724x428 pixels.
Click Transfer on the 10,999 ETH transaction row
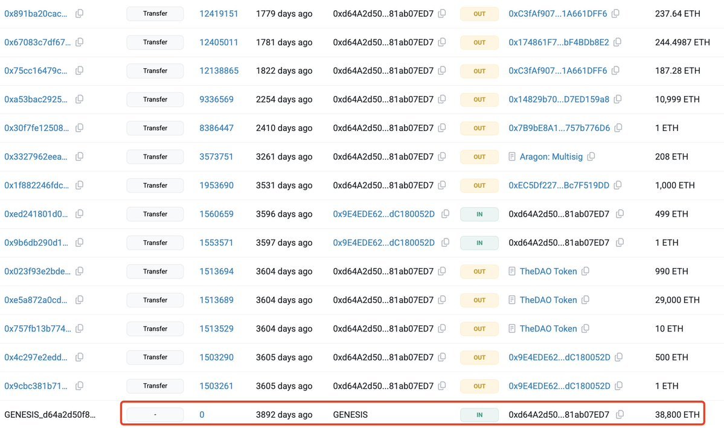155,99
